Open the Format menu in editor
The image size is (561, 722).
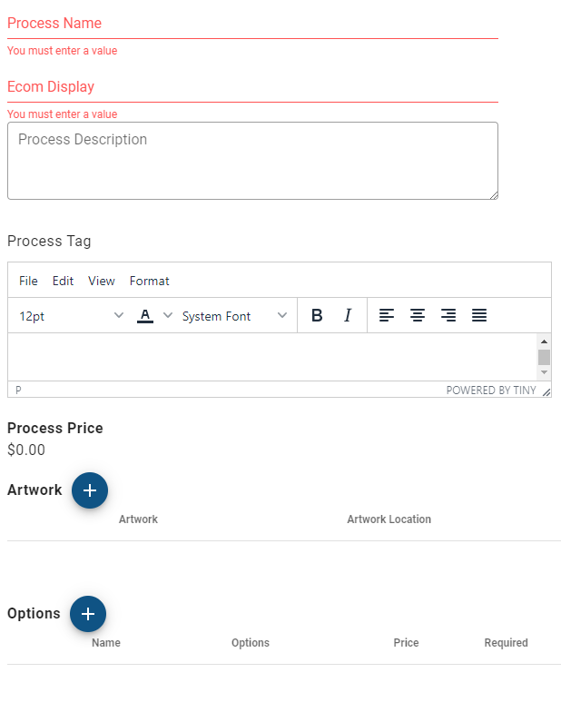[x=150, y=281]
